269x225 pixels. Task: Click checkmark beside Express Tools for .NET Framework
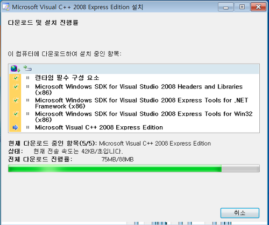point(16,100)
